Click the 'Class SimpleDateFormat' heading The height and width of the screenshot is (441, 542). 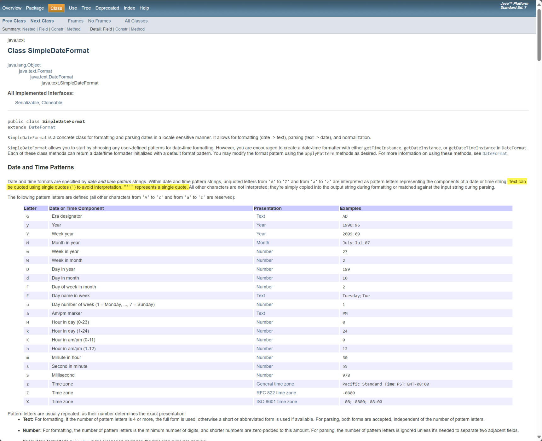click(x=48, y=51)
